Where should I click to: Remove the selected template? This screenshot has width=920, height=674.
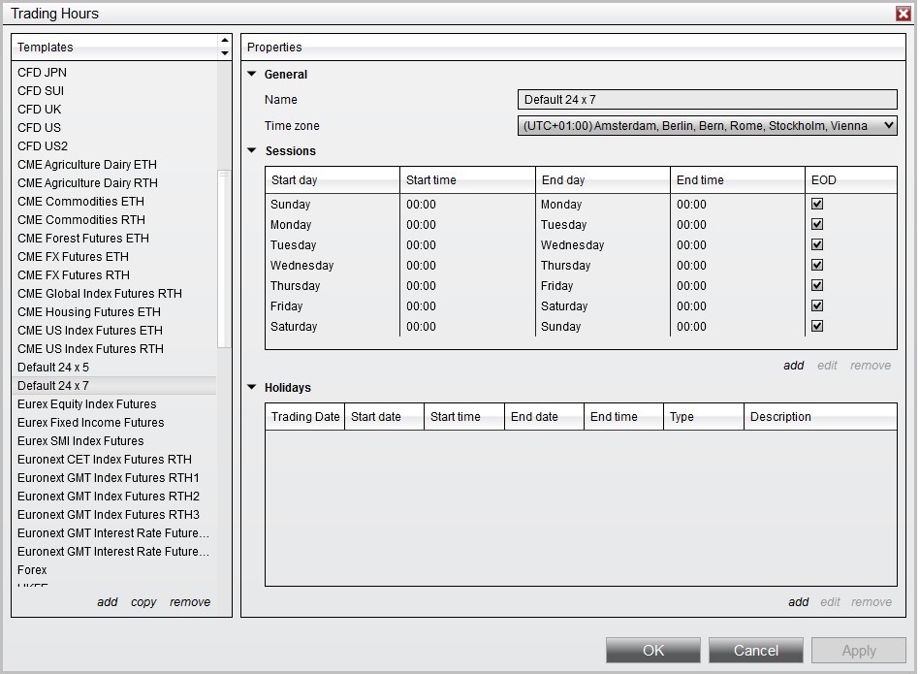[190, 602]
